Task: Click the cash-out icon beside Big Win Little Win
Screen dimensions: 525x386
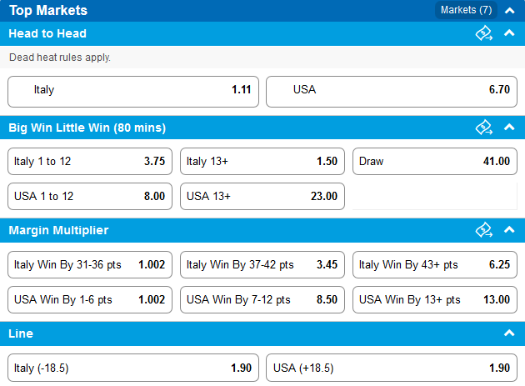Action: tap(484, 128)
